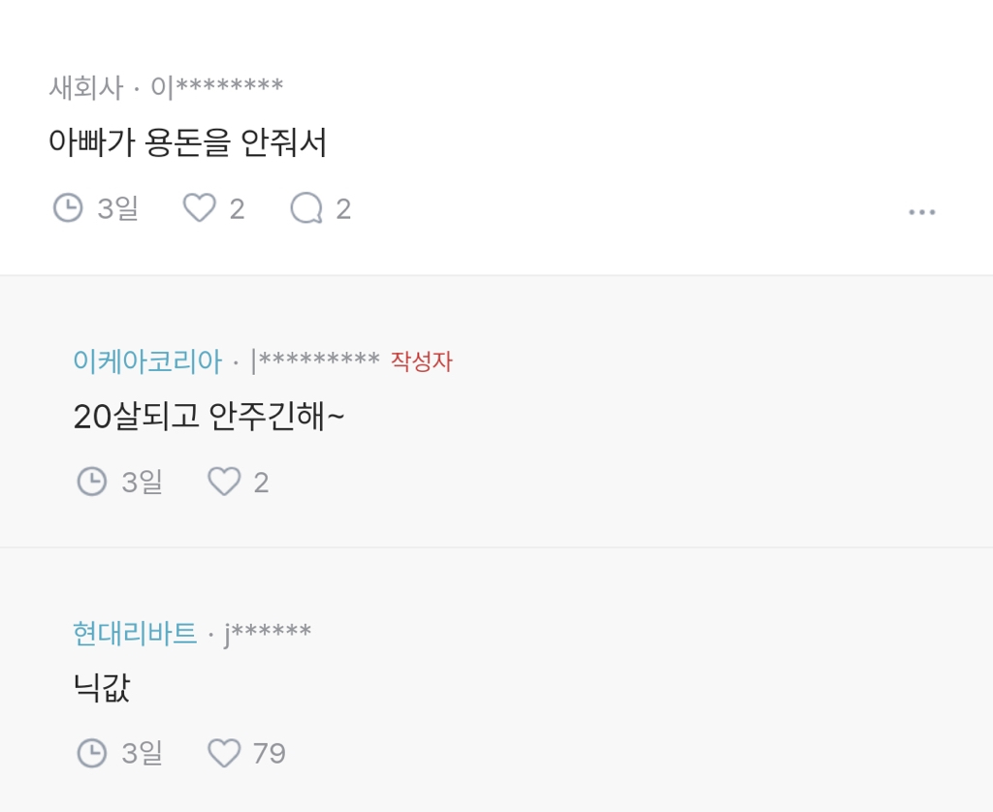This screenshot has height=812, width=993.
Task: Open the 작성자 author badge
Action: [423, 360]
